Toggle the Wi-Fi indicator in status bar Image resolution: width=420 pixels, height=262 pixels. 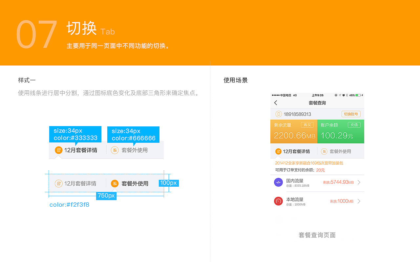click(336, 95)
